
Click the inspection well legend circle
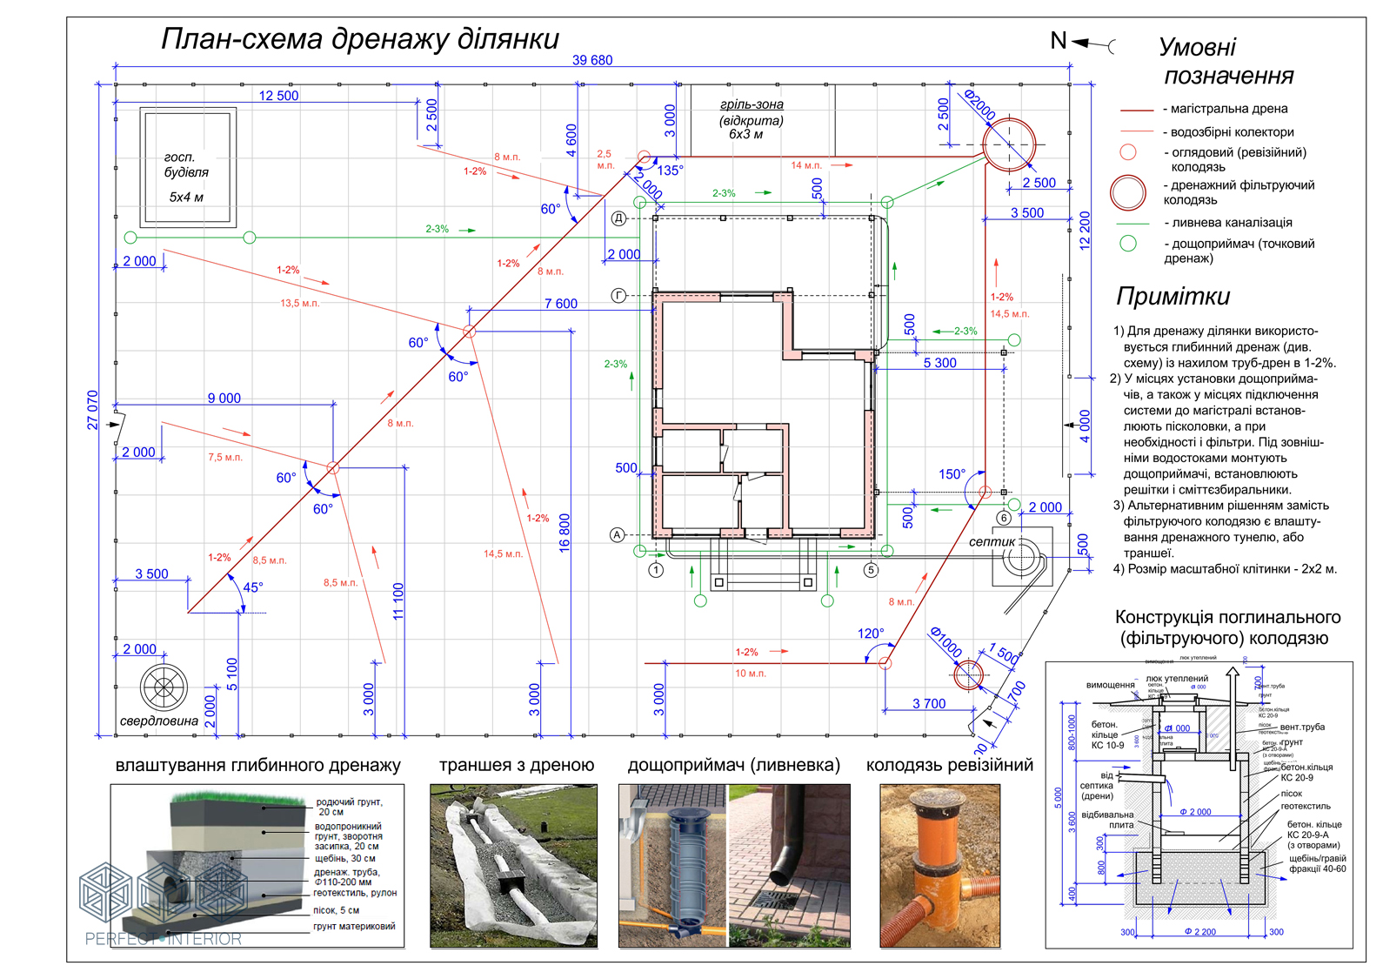point(1128,152)
